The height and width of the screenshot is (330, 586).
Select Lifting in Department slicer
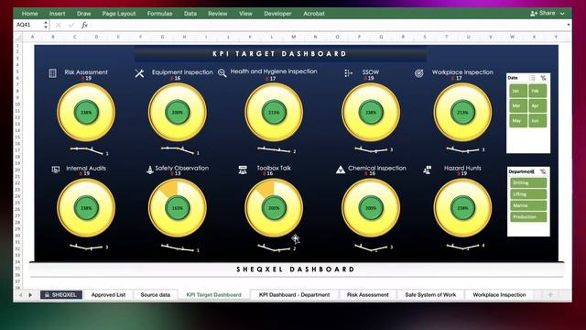[x=528, y=194]
